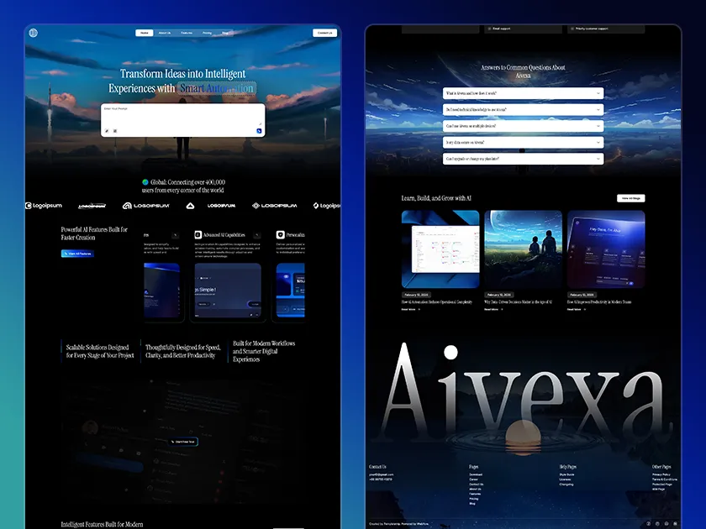
Task: Click the Licenses footer link
Action: pos(566,479)
